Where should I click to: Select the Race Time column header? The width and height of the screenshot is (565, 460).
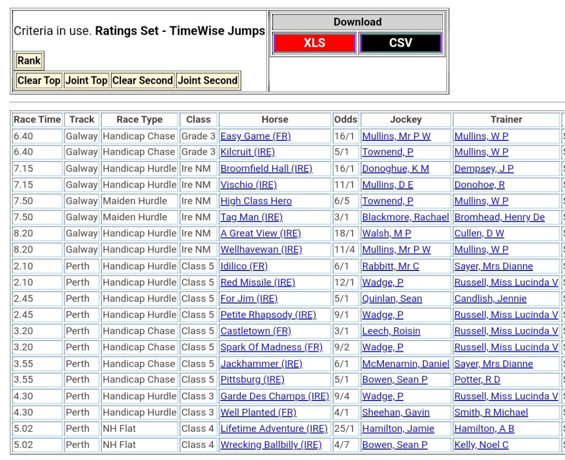(37, 120)
